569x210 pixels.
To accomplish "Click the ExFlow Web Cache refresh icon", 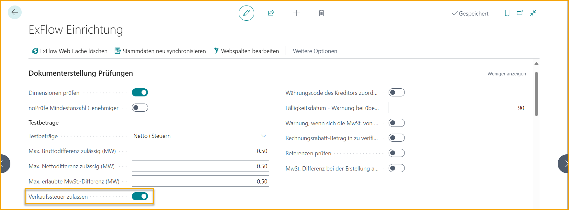I will pos(35,51).
